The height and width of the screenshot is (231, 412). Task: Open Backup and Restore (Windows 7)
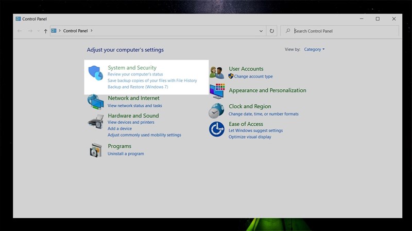138,87
